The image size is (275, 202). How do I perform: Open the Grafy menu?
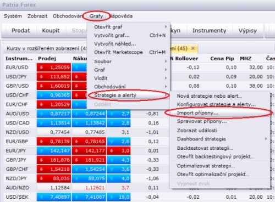[96, 16]
